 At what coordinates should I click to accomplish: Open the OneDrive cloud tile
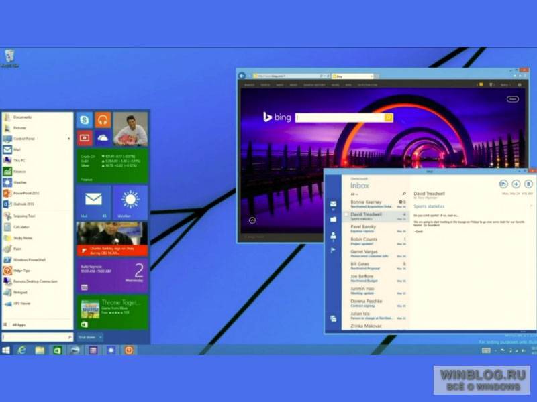coord(103,138)
